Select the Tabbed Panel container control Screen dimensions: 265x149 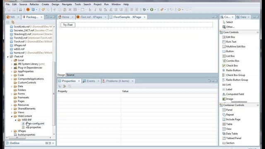pos(232,138)
